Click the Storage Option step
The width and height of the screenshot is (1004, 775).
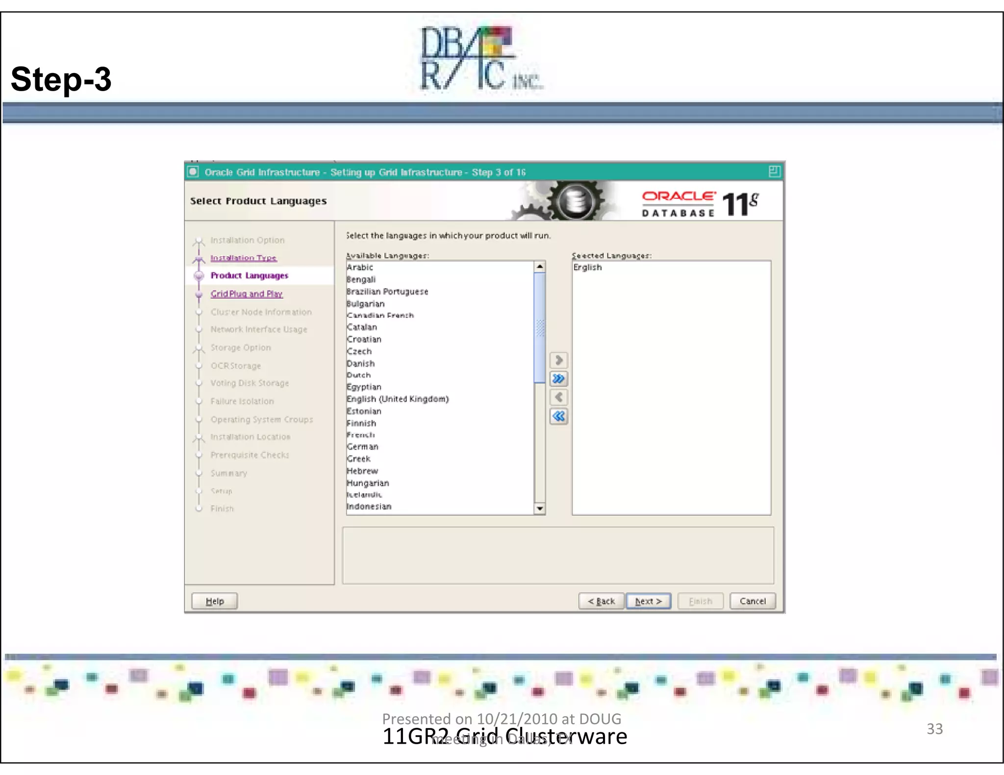point(241,347)
